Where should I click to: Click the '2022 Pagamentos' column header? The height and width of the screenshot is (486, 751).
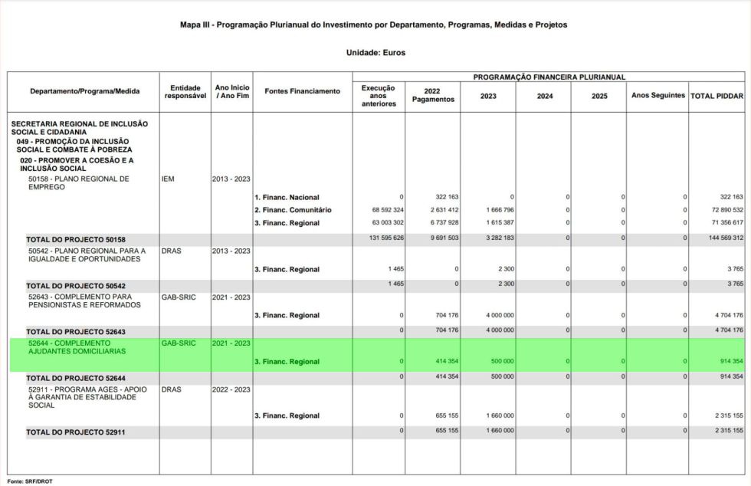click(x=433, y=95)
